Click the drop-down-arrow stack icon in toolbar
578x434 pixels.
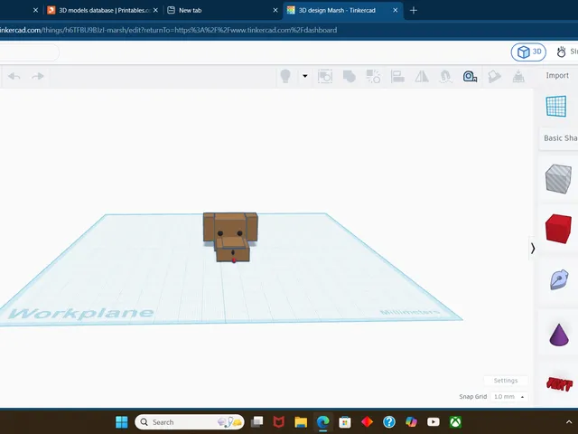518,76
